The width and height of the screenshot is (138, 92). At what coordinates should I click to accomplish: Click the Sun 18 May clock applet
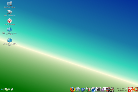121,89
